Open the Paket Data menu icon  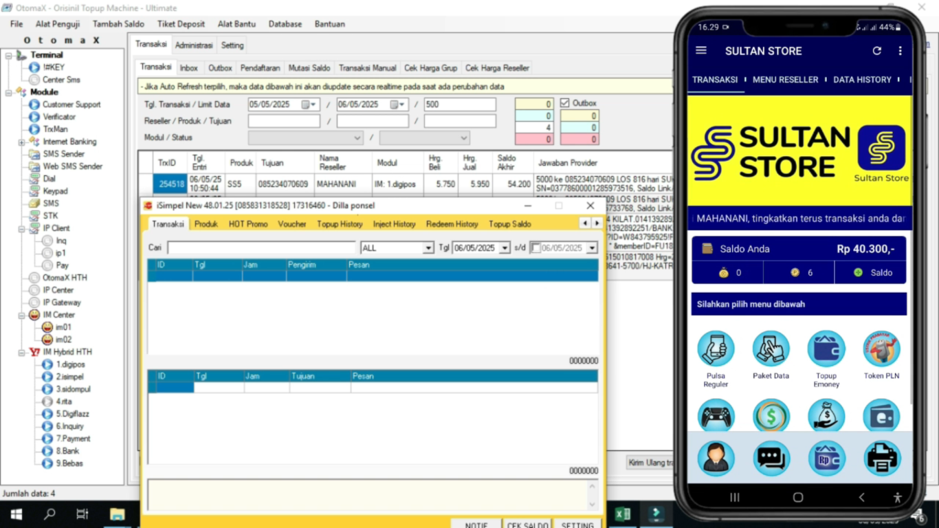click(x=771, y=349)
